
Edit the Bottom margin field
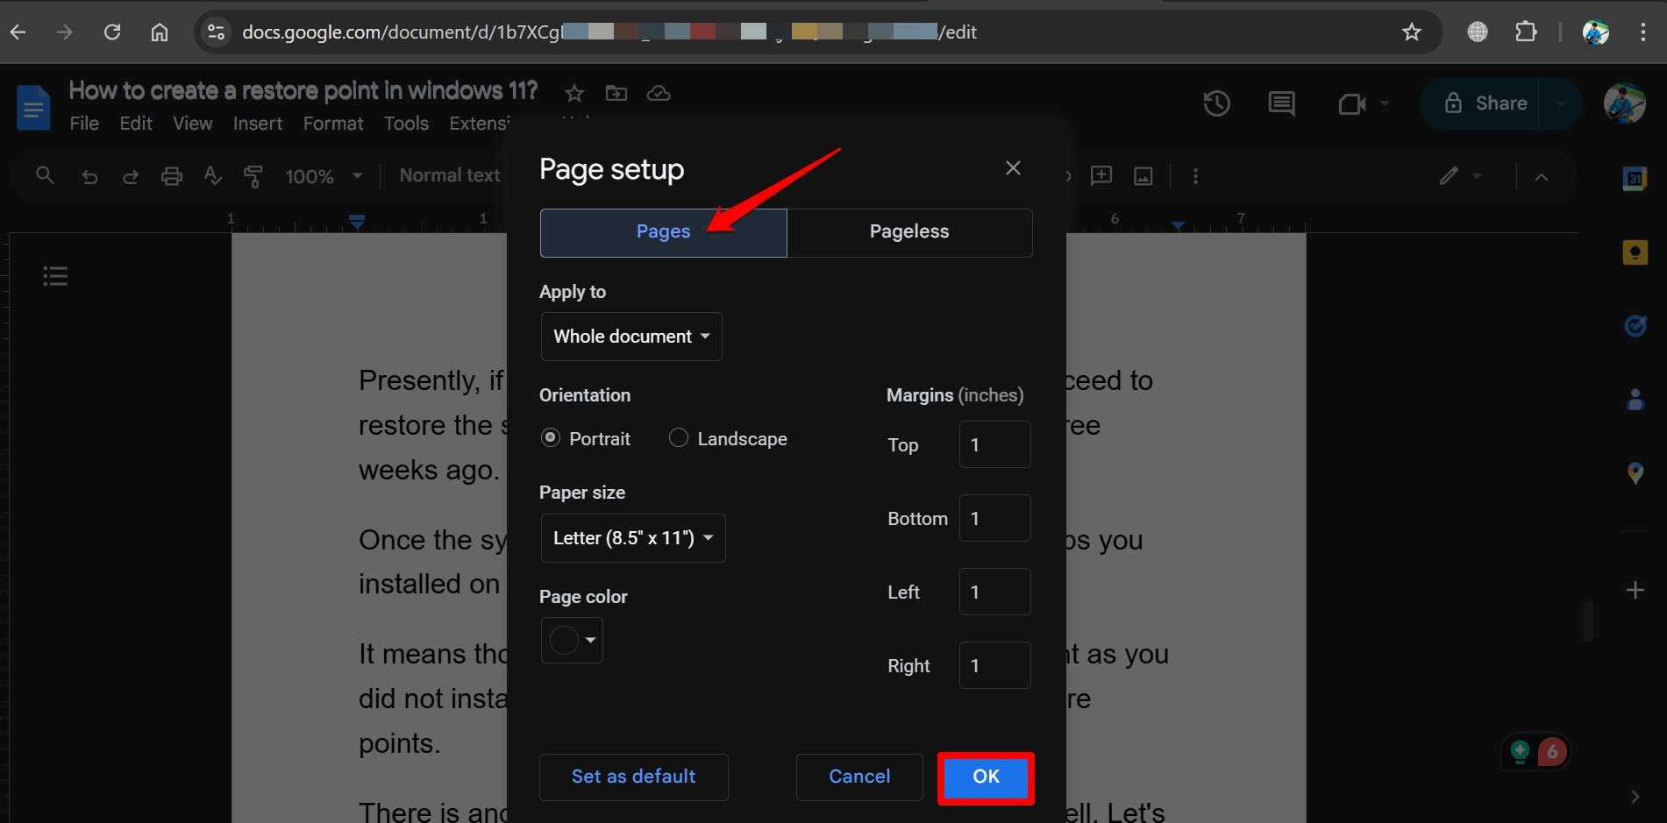pos(994,518)
